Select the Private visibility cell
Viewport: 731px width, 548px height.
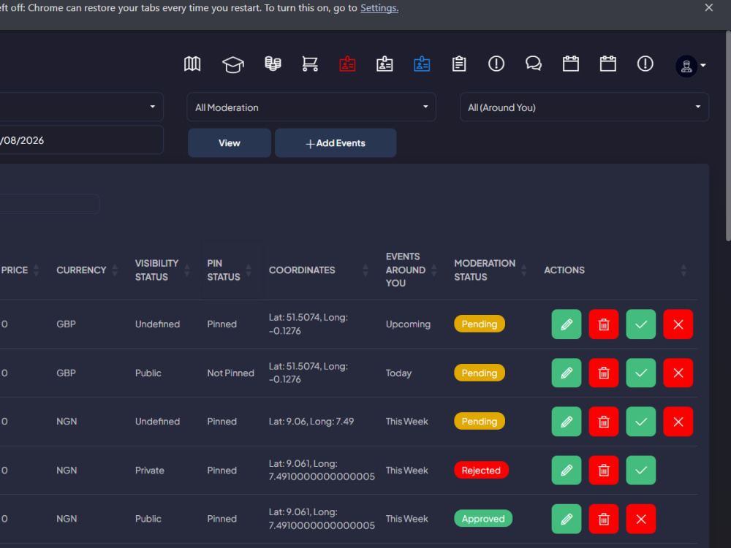pos(150,470)
